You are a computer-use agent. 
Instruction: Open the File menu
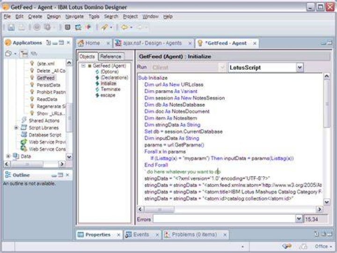pos(7,16)
